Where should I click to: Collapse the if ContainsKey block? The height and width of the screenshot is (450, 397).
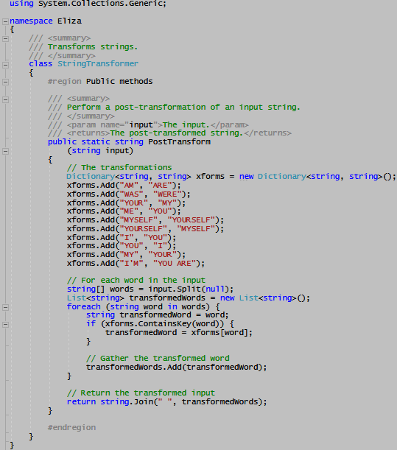[x=5, y=325]
